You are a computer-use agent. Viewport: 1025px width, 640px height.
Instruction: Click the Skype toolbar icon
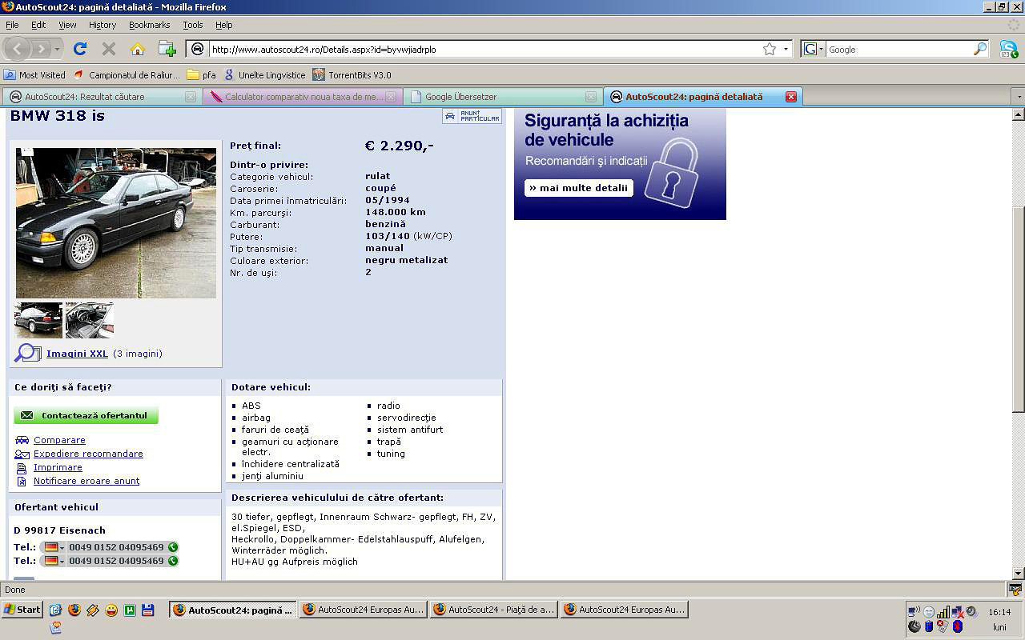click(1009, 49)
